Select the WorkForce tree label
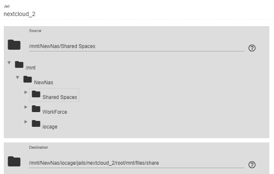The width and height of the screenshot is (274, 174). pyautogui.click(x=55, y=112)
